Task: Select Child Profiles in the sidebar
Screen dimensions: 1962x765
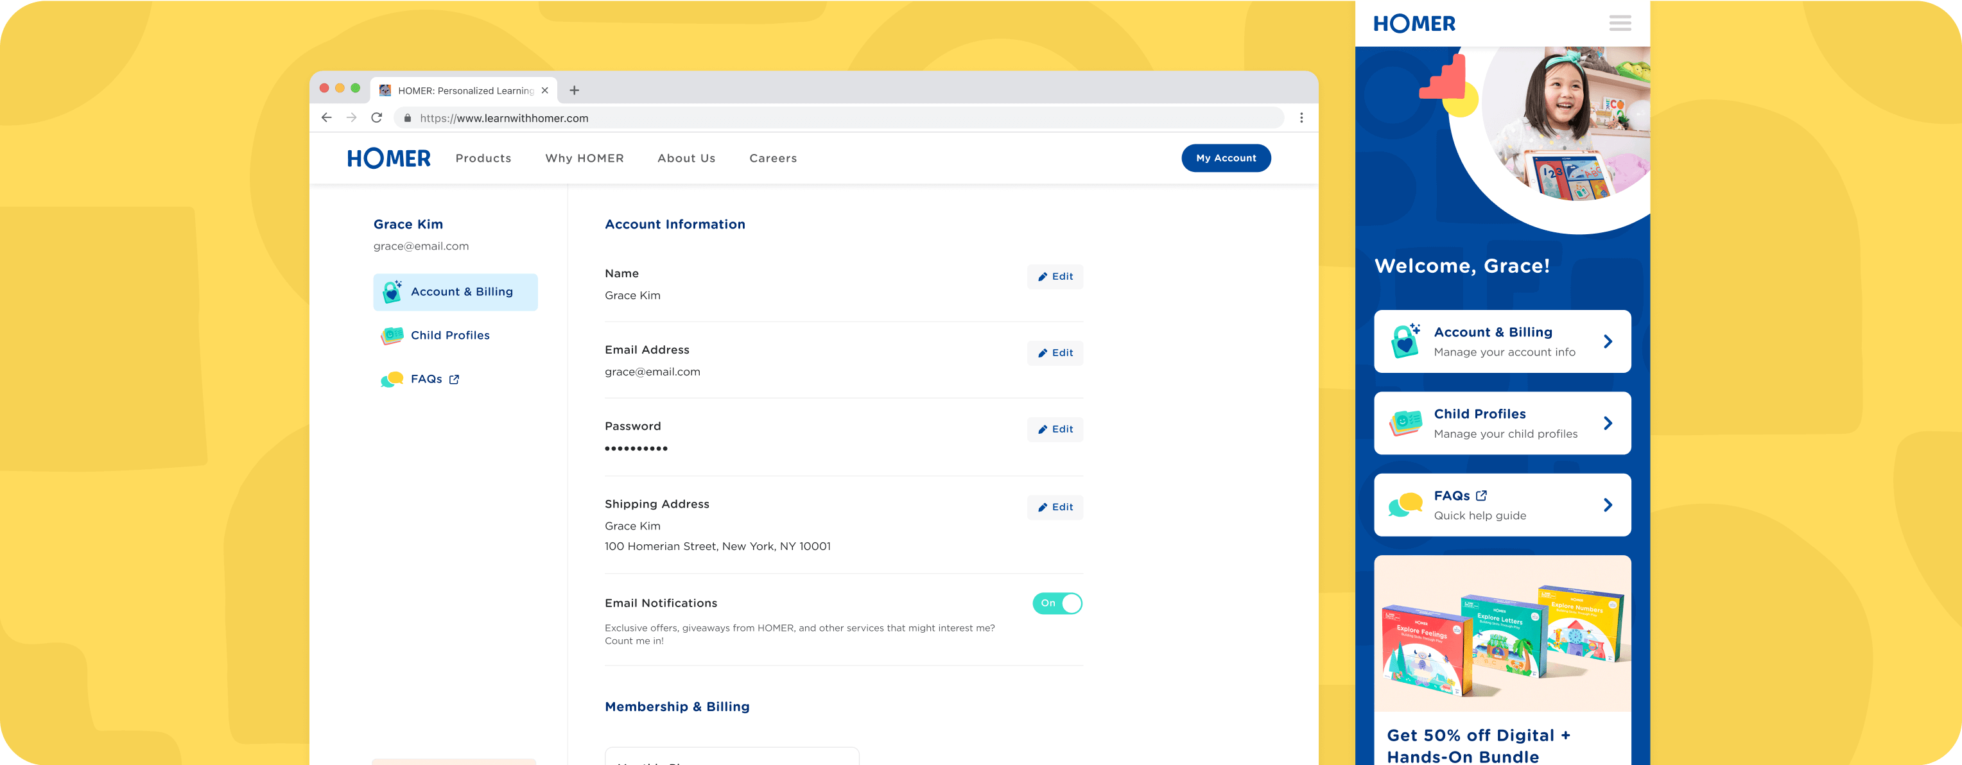Action: pyautogui.click(x=450, y=335)
